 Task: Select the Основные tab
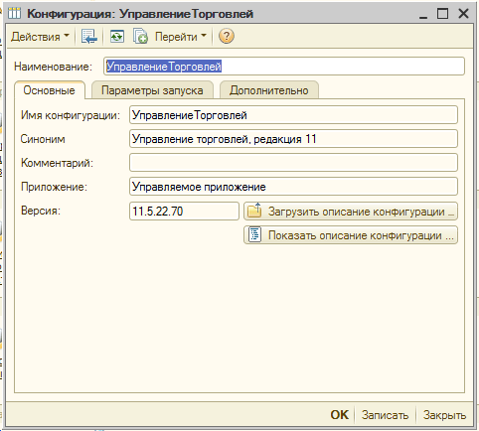(x=50, y=90)
